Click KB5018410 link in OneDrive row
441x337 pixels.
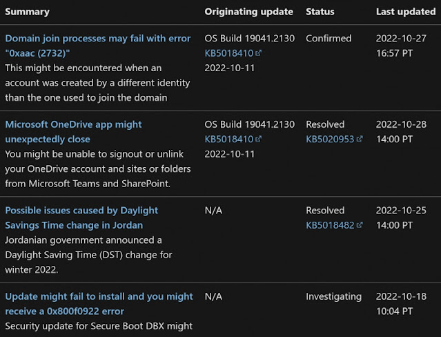click(229, 139)
